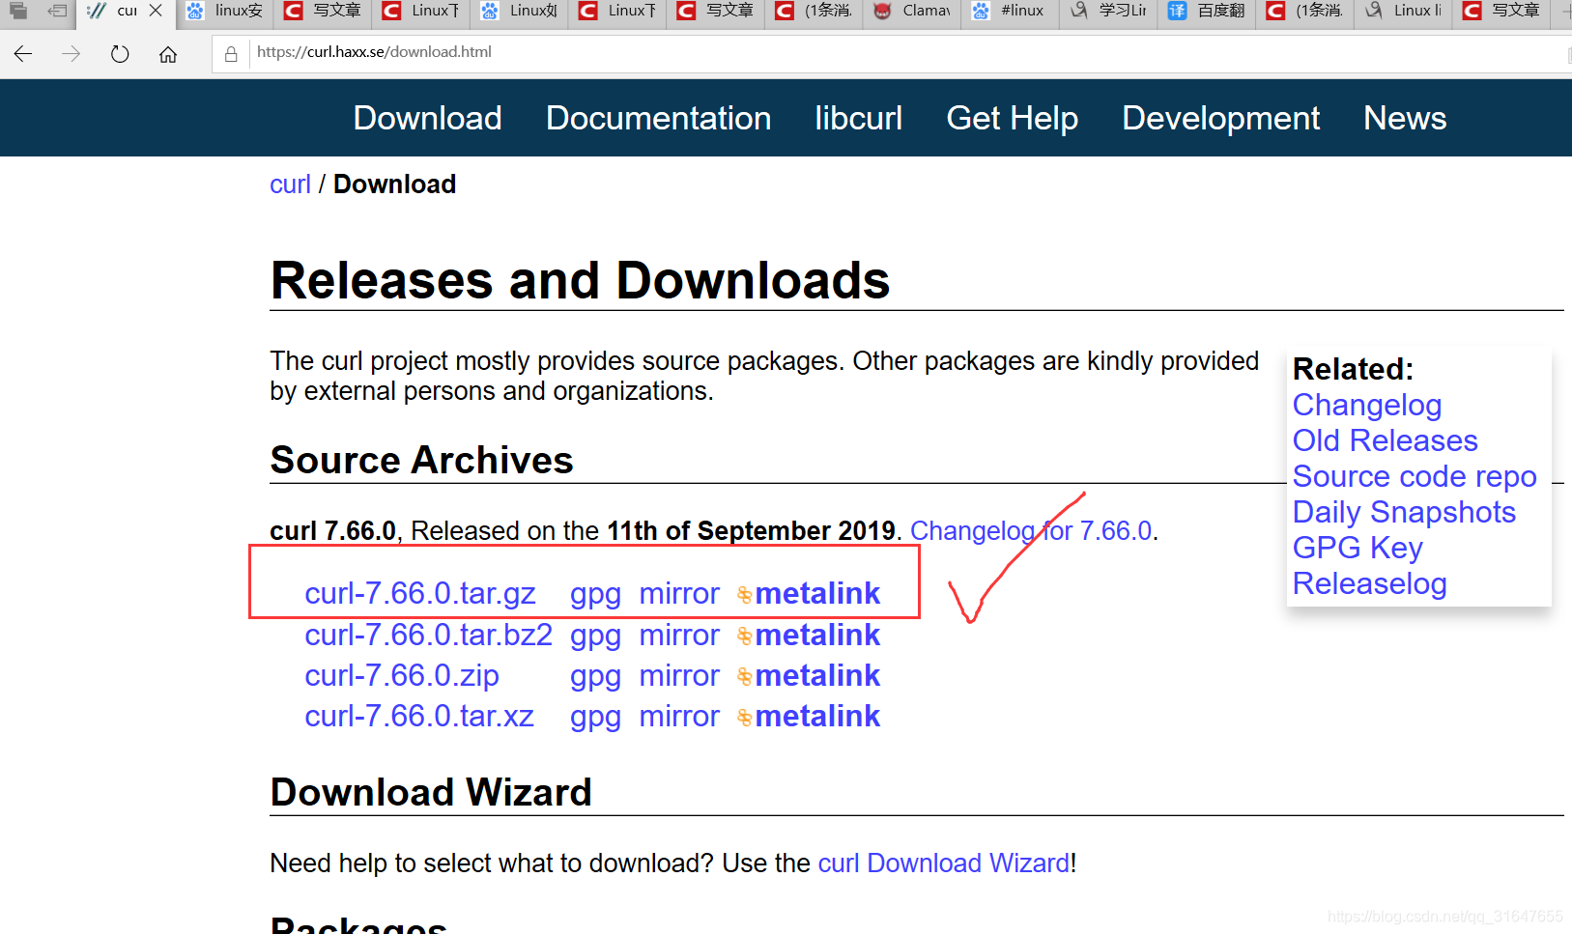Click the 'Releases and Downloads' heading
The image size is (1572, 934).
pyautogui.click(x=580, y=280)
